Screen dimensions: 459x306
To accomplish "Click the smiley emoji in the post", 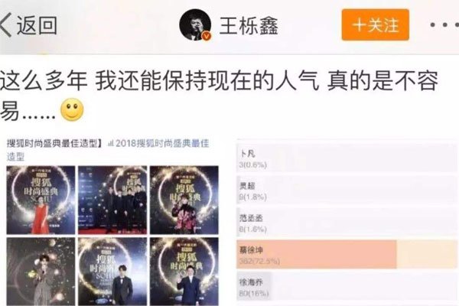I will pyautogui.click(x=72, y=110).
